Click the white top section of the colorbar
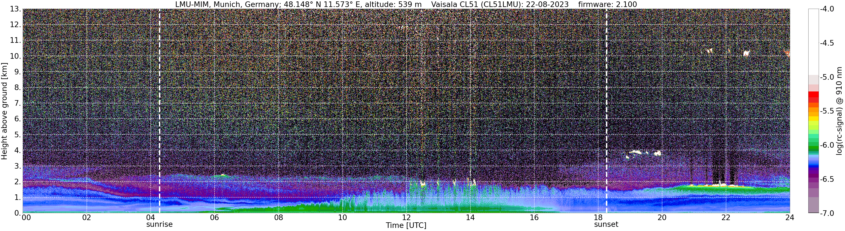Screen dimensions: 845x231 814,42
